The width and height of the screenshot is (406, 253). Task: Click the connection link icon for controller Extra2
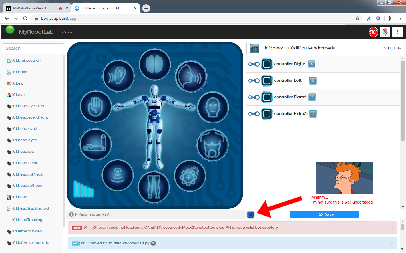254,114
